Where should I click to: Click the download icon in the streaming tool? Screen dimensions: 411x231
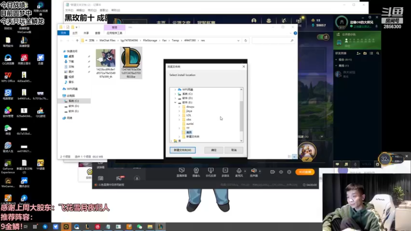pos(137,178)
